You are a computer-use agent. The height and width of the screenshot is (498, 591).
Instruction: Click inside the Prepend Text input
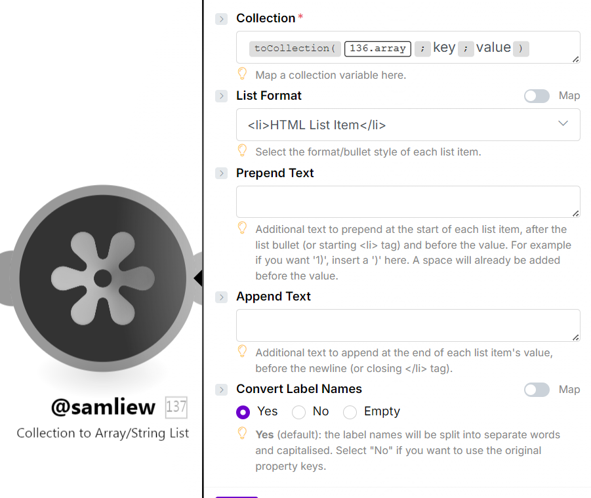[408, 201]
